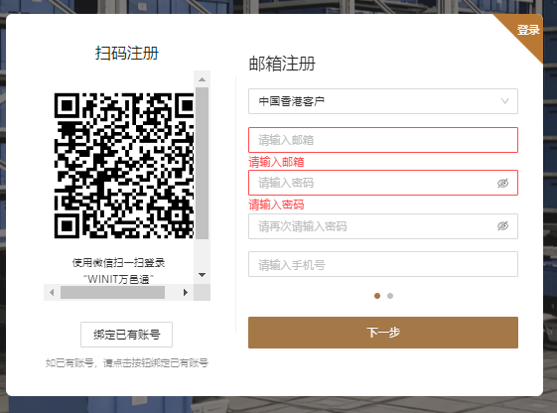Select the first step indicator dot

tap(377, 296)
